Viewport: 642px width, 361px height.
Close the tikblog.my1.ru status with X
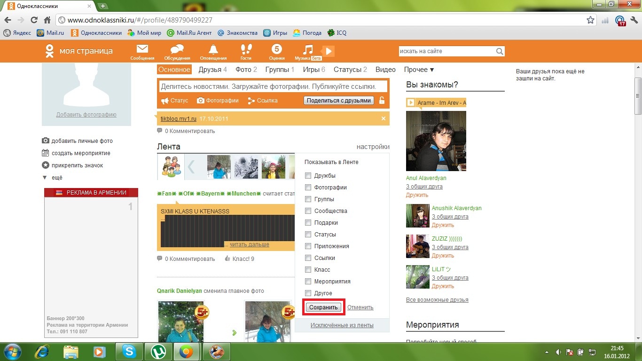click(383, 118)
